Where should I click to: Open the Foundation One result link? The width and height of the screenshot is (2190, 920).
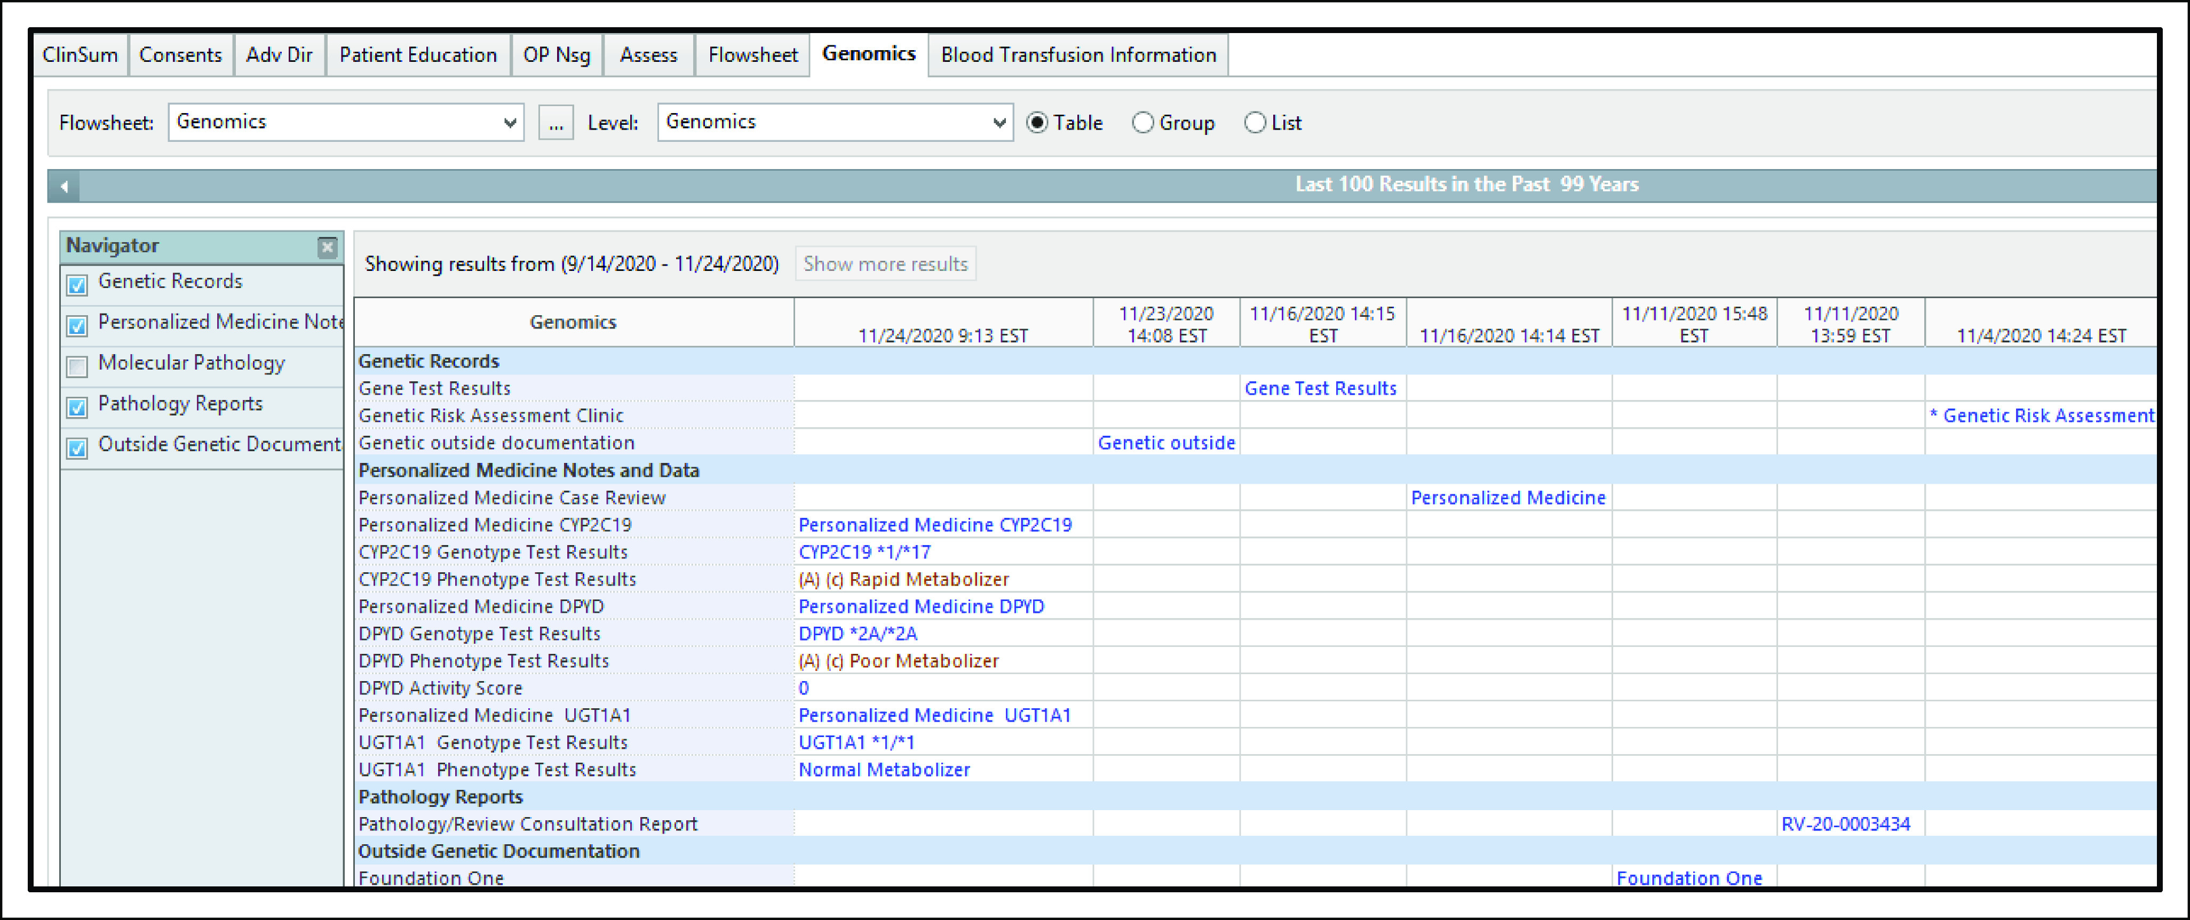point(1689,877)
